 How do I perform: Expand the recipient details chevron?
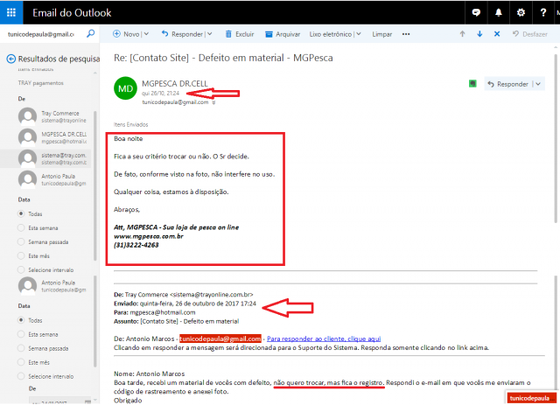tap(213, 102)
